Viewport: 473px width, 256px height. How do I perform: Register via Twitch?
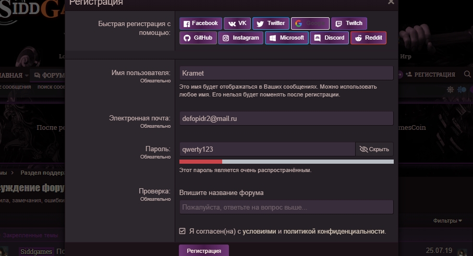(349, 23)
